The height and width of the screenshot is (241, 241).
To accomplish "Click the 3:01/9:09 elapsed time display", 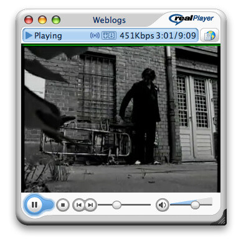I will click(176, 35).
